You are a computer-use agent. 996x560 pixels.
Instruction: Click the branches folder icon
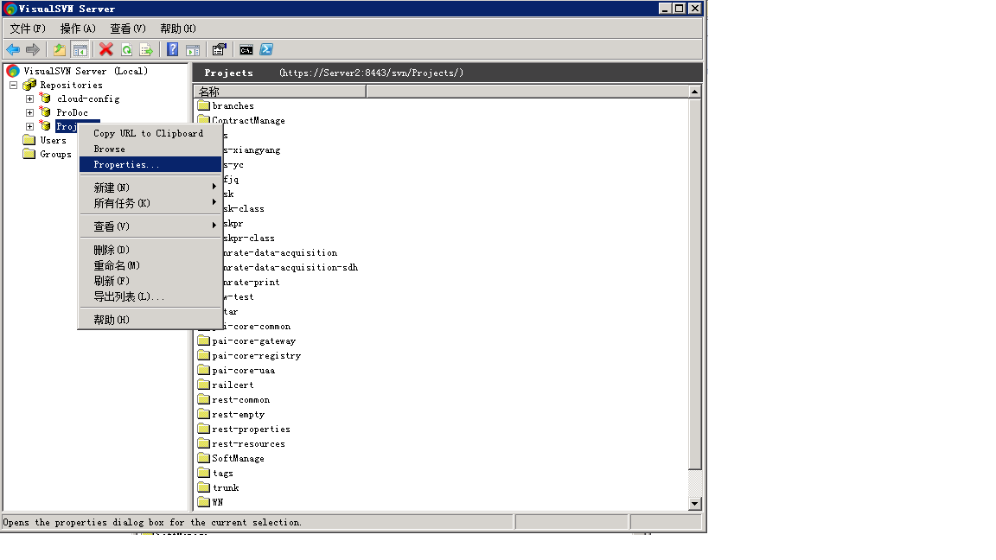203,105
